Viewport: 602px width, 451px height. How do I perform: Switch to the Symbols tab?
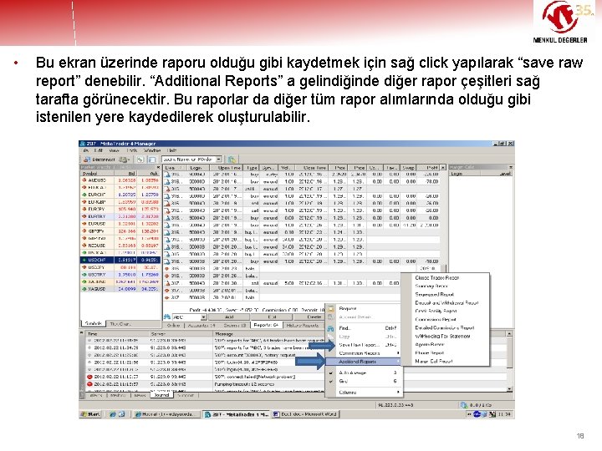[93, 324]
